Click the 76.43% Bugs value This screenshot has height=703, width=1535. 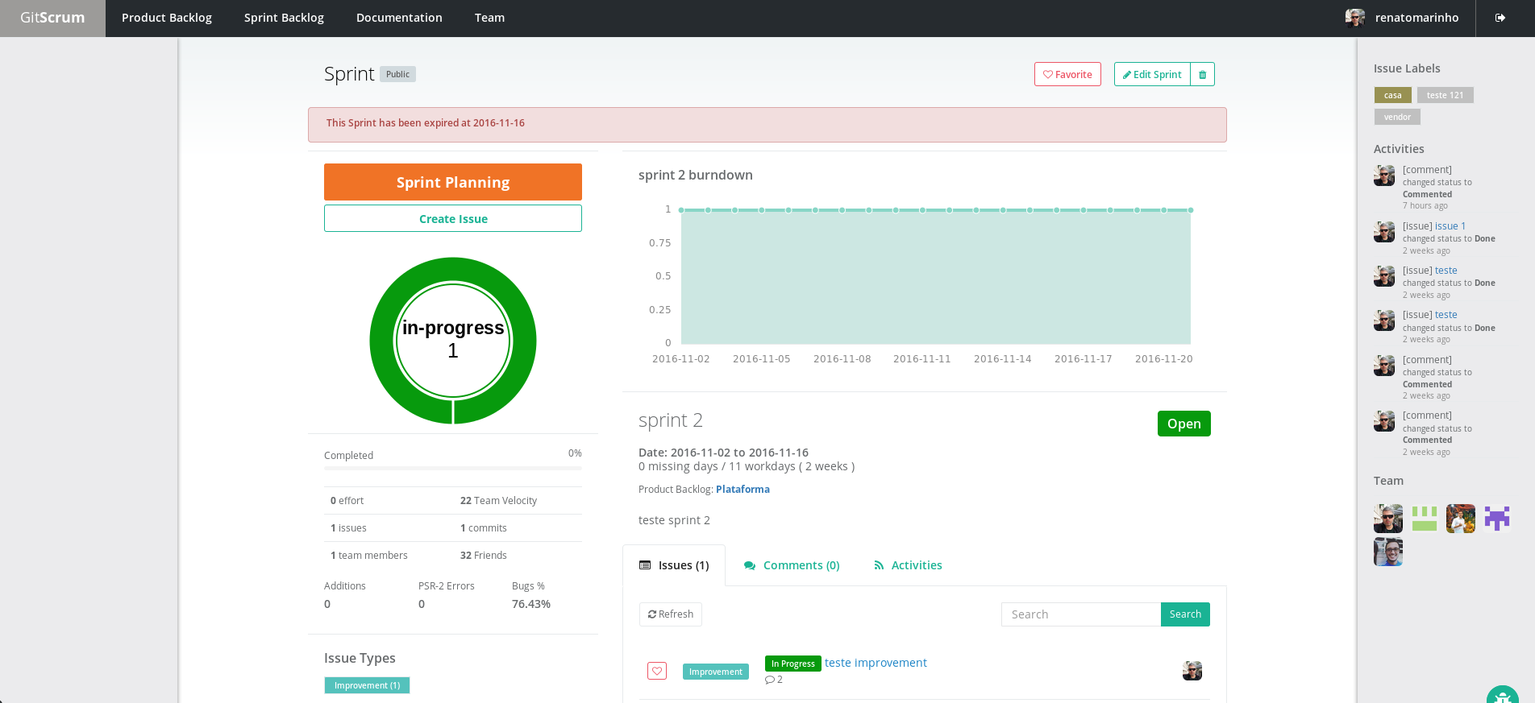(x=531, y=604)
